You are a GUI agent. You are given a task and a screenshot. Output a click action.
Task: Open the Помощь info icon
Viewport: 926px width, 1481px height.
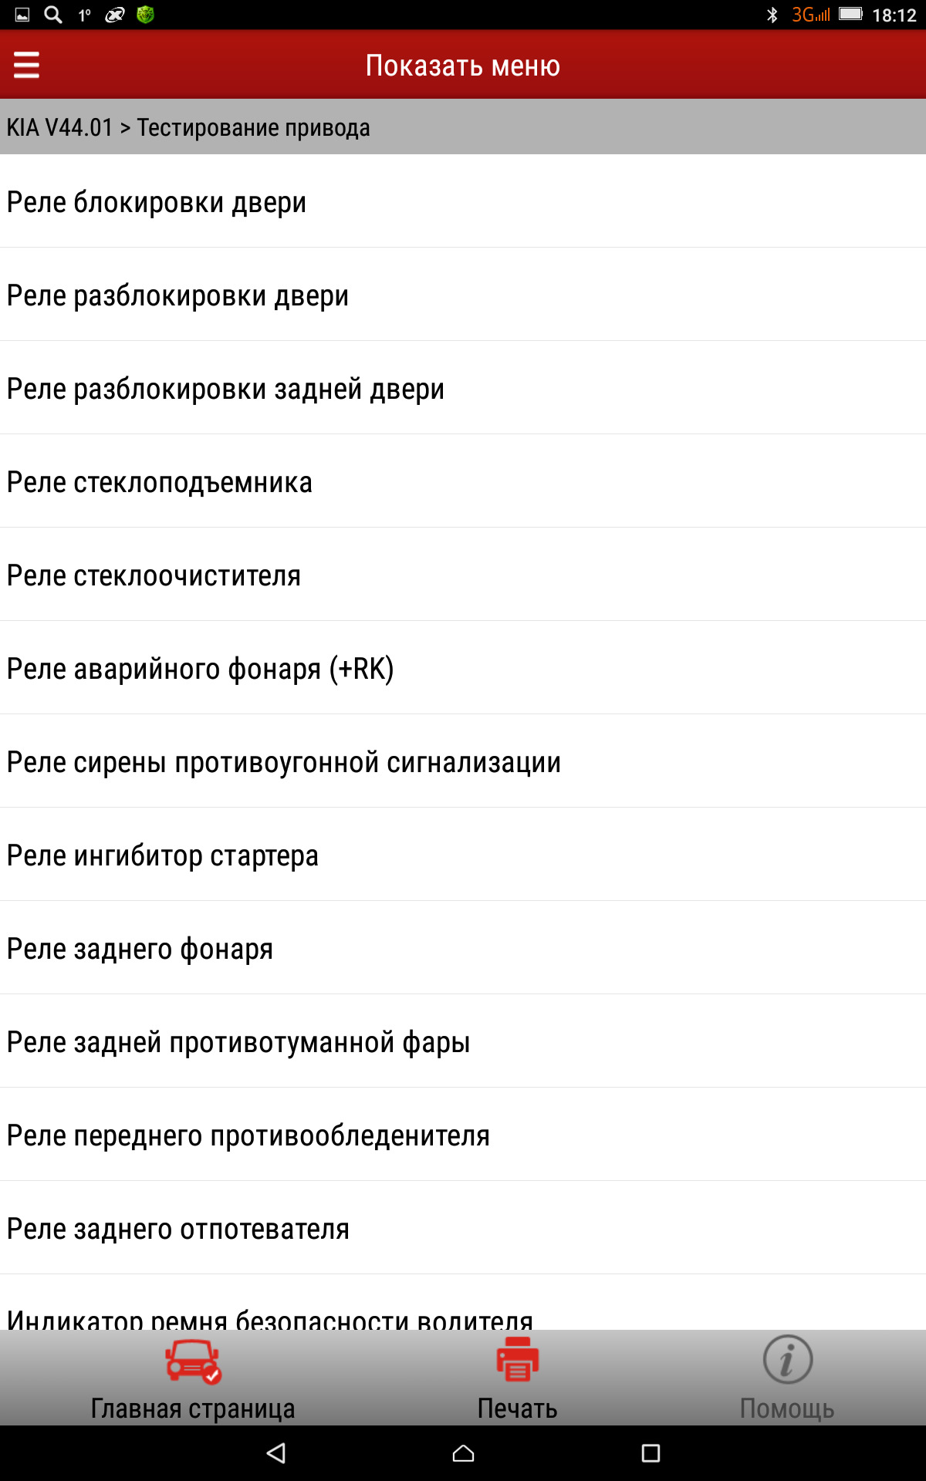tap(787, 1360)
